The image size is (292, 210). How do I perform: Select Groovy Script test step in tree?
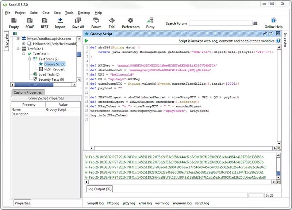[x=54, y=64]
